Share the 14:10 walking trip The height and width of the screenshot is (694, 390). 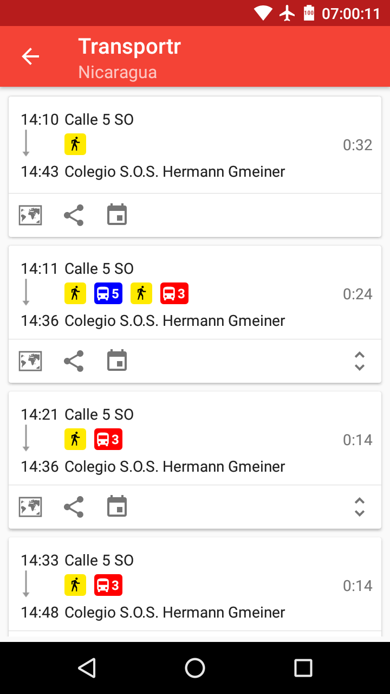74,215
